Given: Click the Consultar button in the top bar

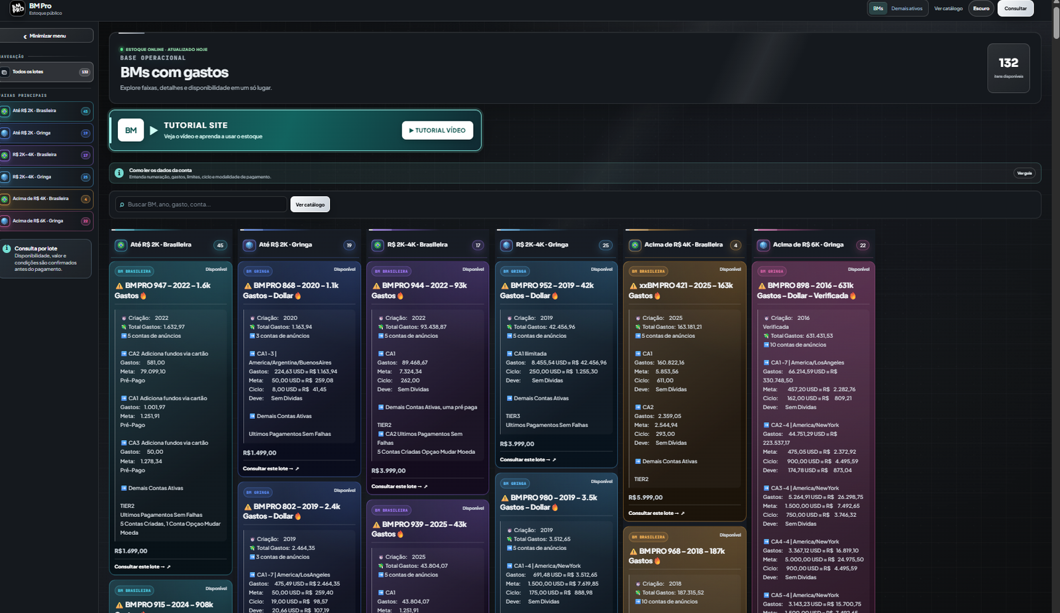Looking at the screenshot, I should pyautogui.click(x=1016, y=9).
